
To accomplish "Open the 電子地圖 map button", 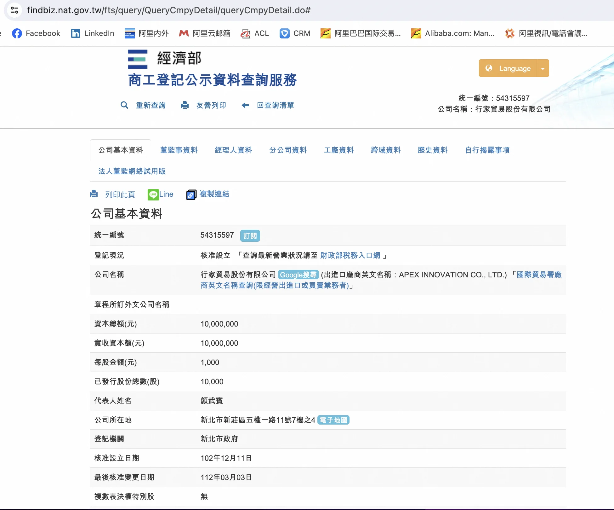I will pyautogui.click(x=333, y=420).
